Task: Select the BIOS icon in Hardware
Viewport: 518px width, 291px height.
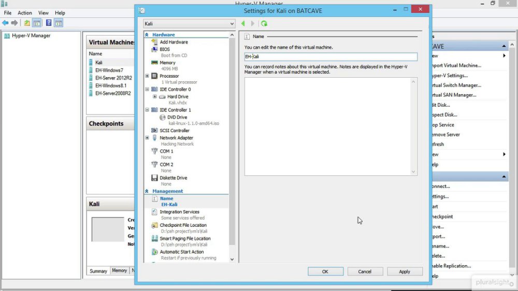Action: tap(154, 49)
